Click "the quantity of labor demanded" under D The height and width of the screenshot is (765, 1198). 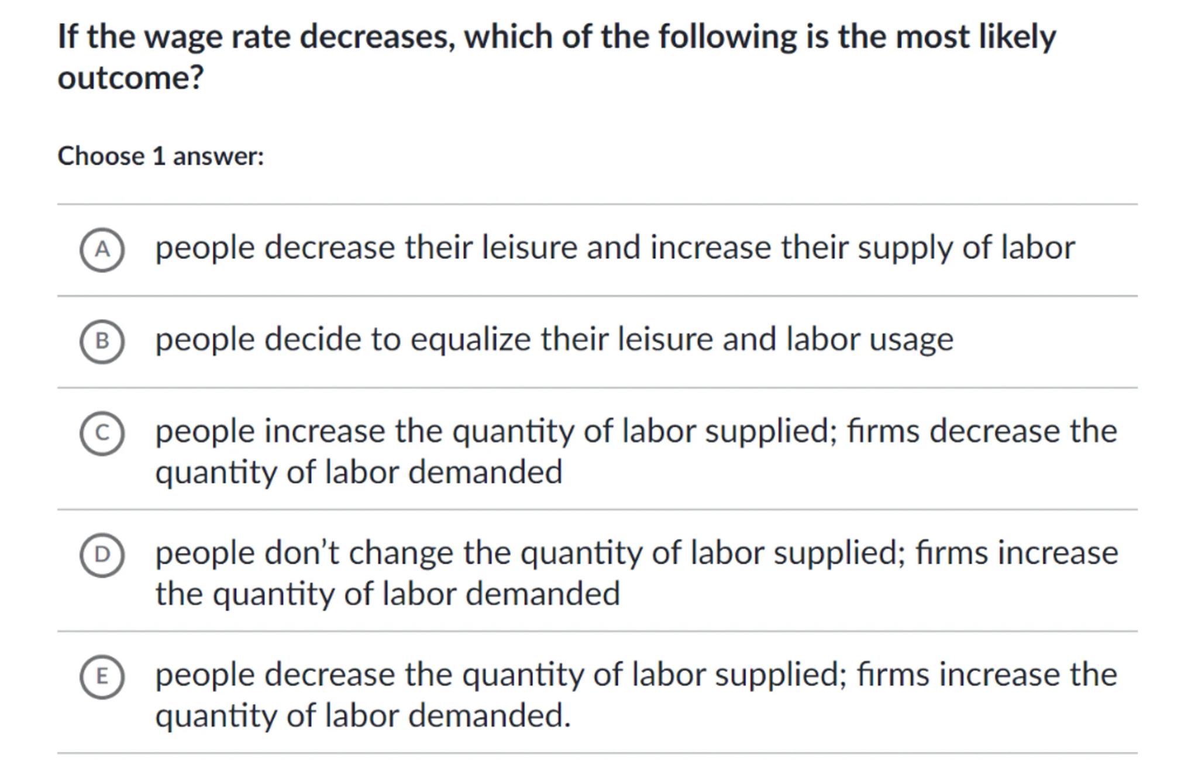tap(387, 594)
